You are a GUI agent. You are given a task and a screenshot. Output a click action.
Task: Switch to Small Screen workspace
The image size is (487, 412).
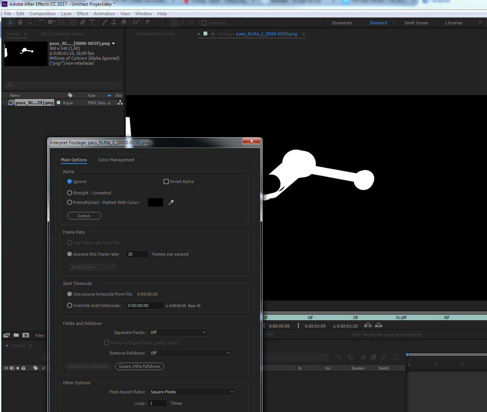[416, 23]
